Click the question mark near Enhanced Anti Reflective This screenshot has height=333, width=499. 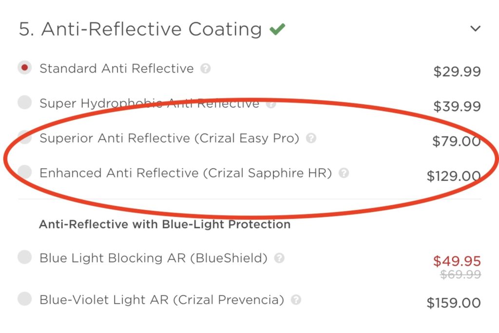click(343, 173)
